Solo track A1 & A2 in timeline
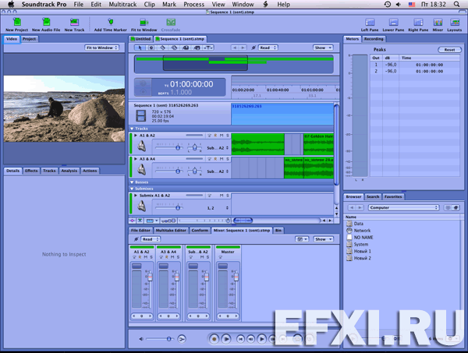 pos(228,136)
